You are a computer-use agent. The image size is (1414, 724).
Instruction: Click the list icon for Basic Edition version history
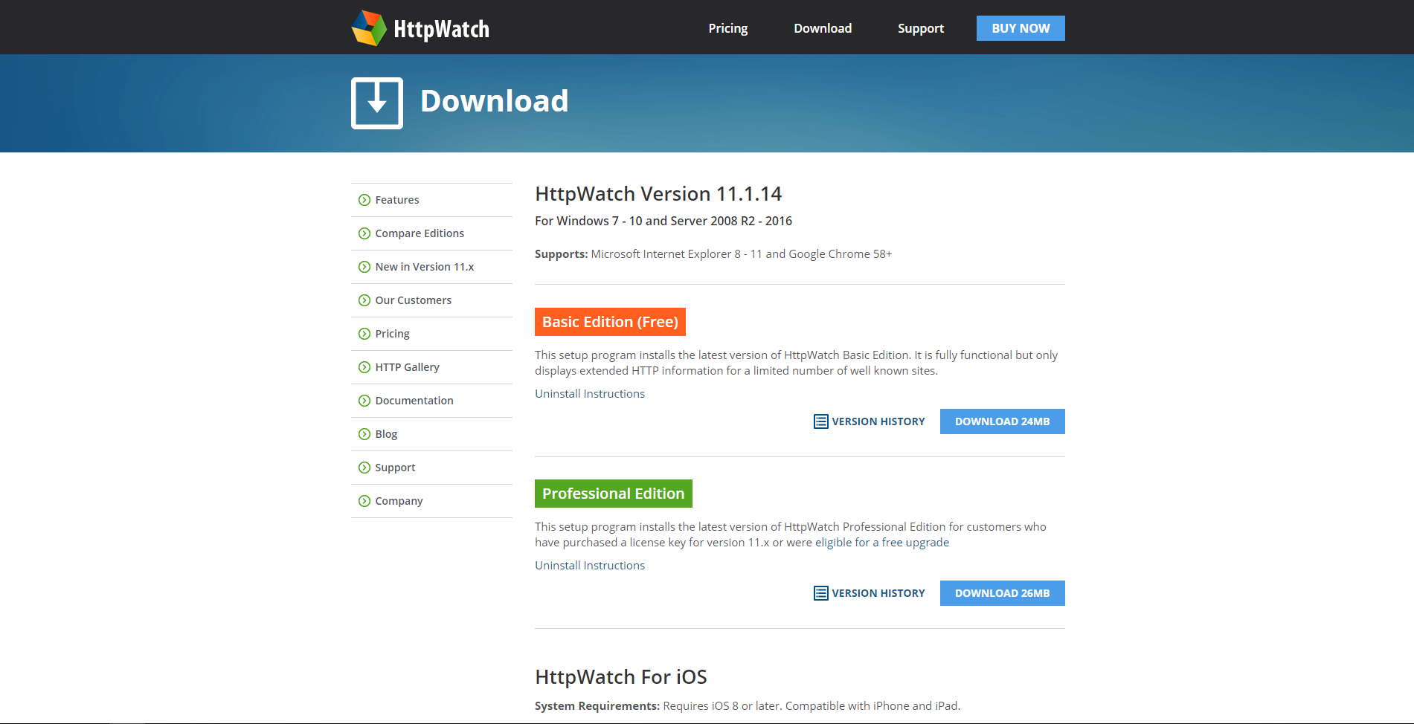point(821,421)
